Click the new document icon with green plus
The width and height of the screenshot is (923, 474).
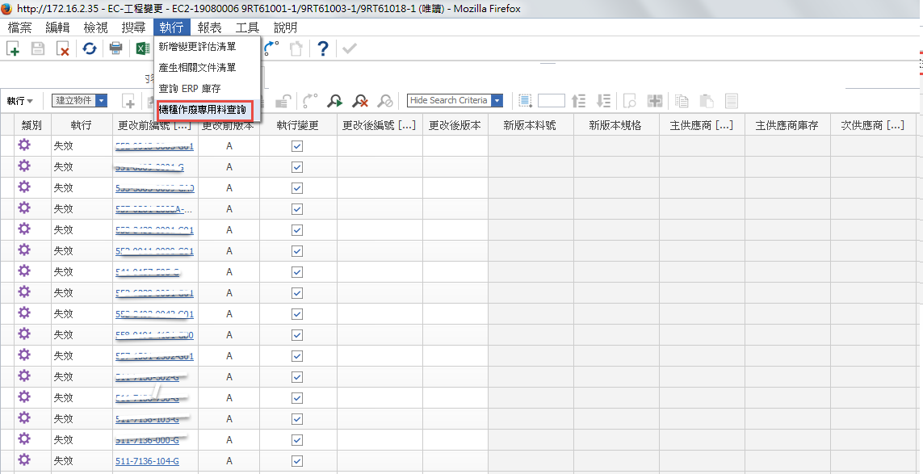pyautogui.click(x=13, y=49)
